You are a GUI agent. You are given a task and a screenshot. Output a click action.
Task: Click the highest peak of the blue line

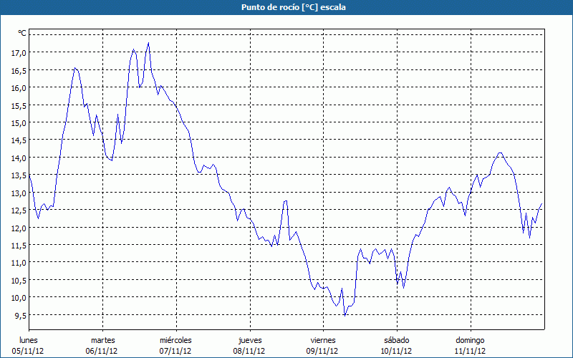[148, 43]
